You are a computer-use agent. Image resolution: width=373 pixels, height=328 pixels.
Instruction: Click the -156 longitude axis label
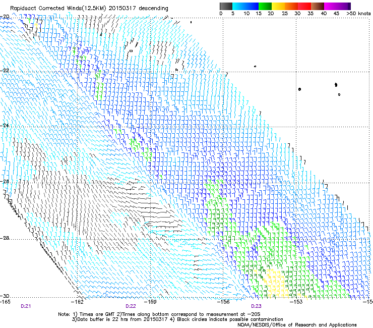click(223, 302)
